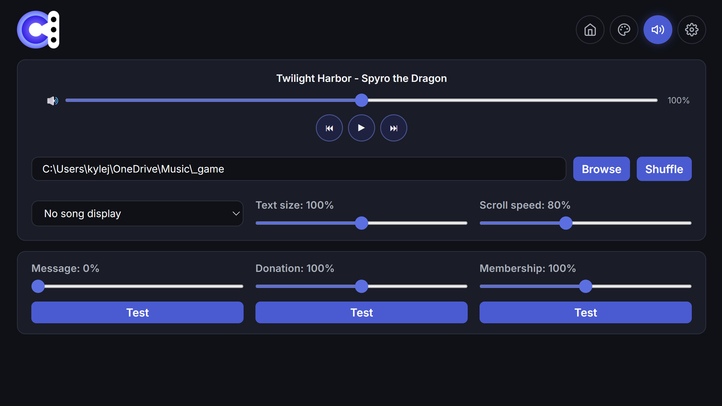Expand the No song display dropdown
722x406 pixels.
tap(137, 214)
